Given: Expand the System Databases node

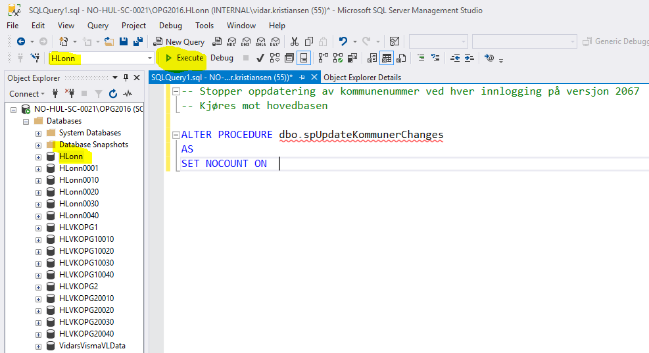Looking at the screenshot, I should [x=39, y=133].
